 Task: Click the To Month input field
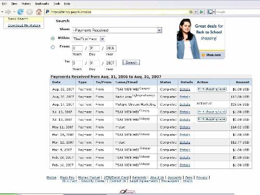[77, 63]
